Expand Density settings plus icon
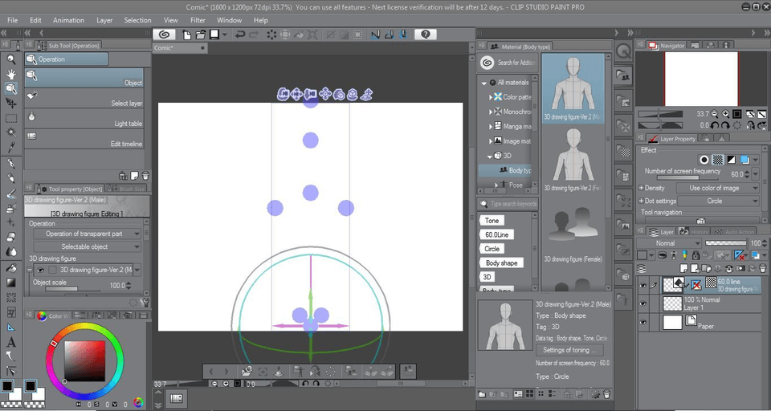 tap(641, 188)
